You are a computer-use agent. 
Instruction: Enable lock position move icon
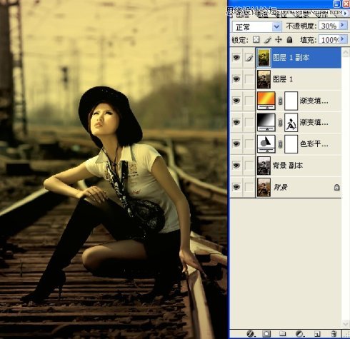(x=279, y=39)
